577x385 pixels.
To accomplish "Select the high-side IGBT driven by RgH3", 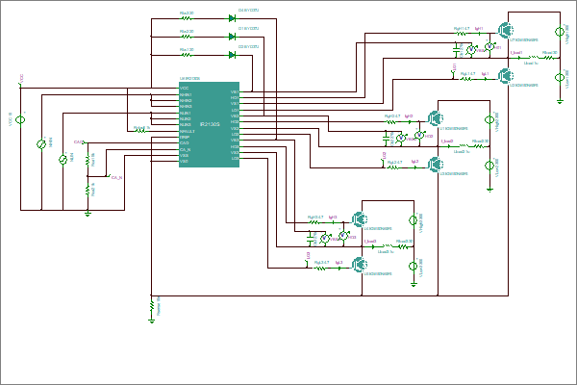I will pos(360,219).
